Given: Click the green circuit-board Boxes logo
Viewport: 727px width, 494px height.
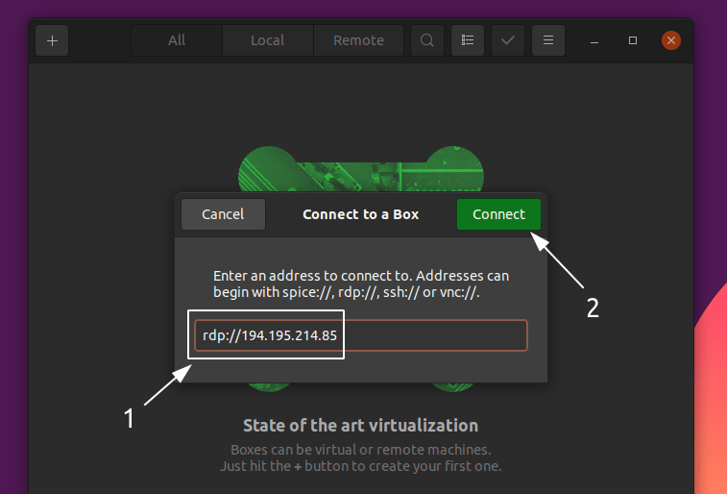Looking at the screenshot, I should 360,168.
